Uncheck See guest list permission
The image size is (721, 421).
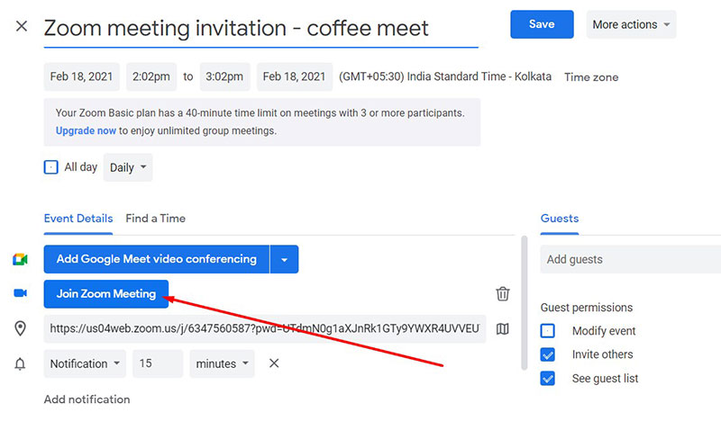(548, 379)
